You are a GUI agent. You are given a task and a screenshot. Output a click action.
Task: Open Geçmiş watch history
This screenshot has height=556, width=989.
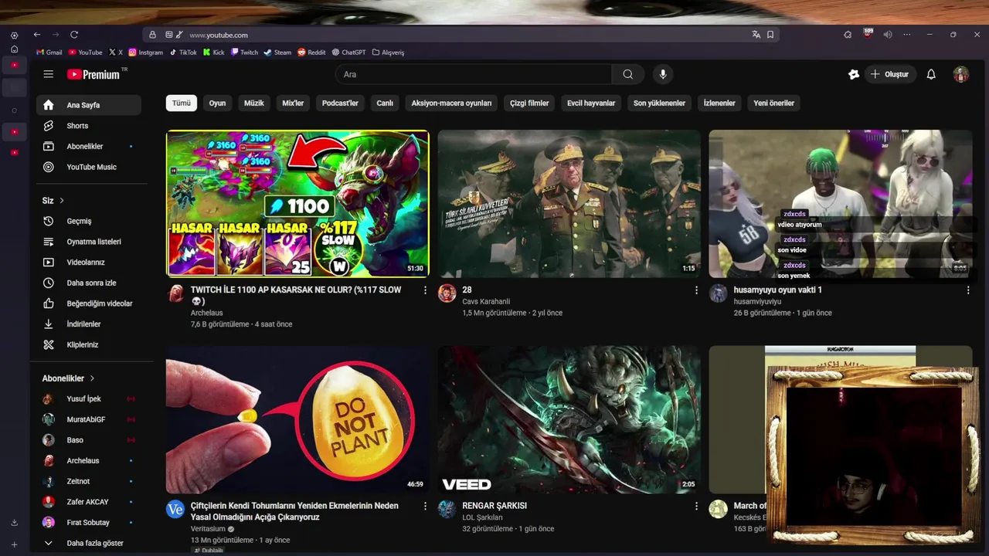pos(89,221)
